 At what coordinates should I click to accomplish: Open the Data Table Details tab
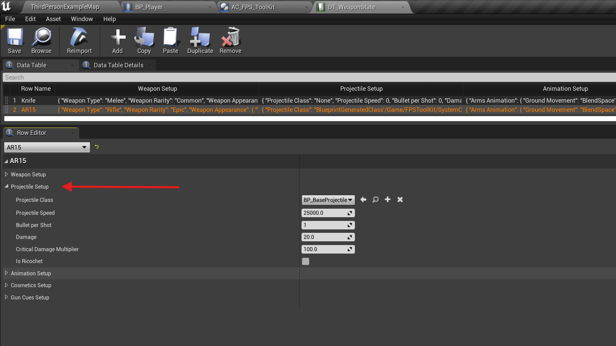point(118,65)
